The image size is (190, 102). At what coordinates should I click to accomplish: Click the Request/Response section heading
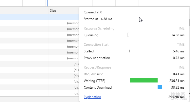click(x=98, y=67)
